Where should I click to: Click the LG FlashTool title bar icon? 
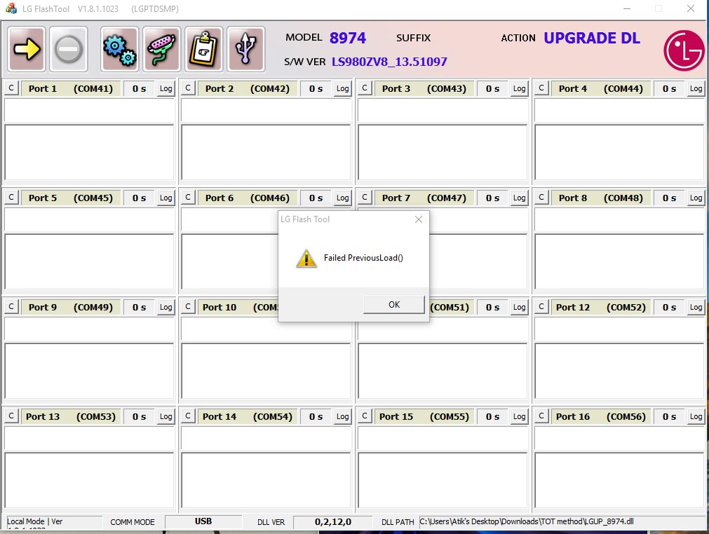tap(11, 8)
